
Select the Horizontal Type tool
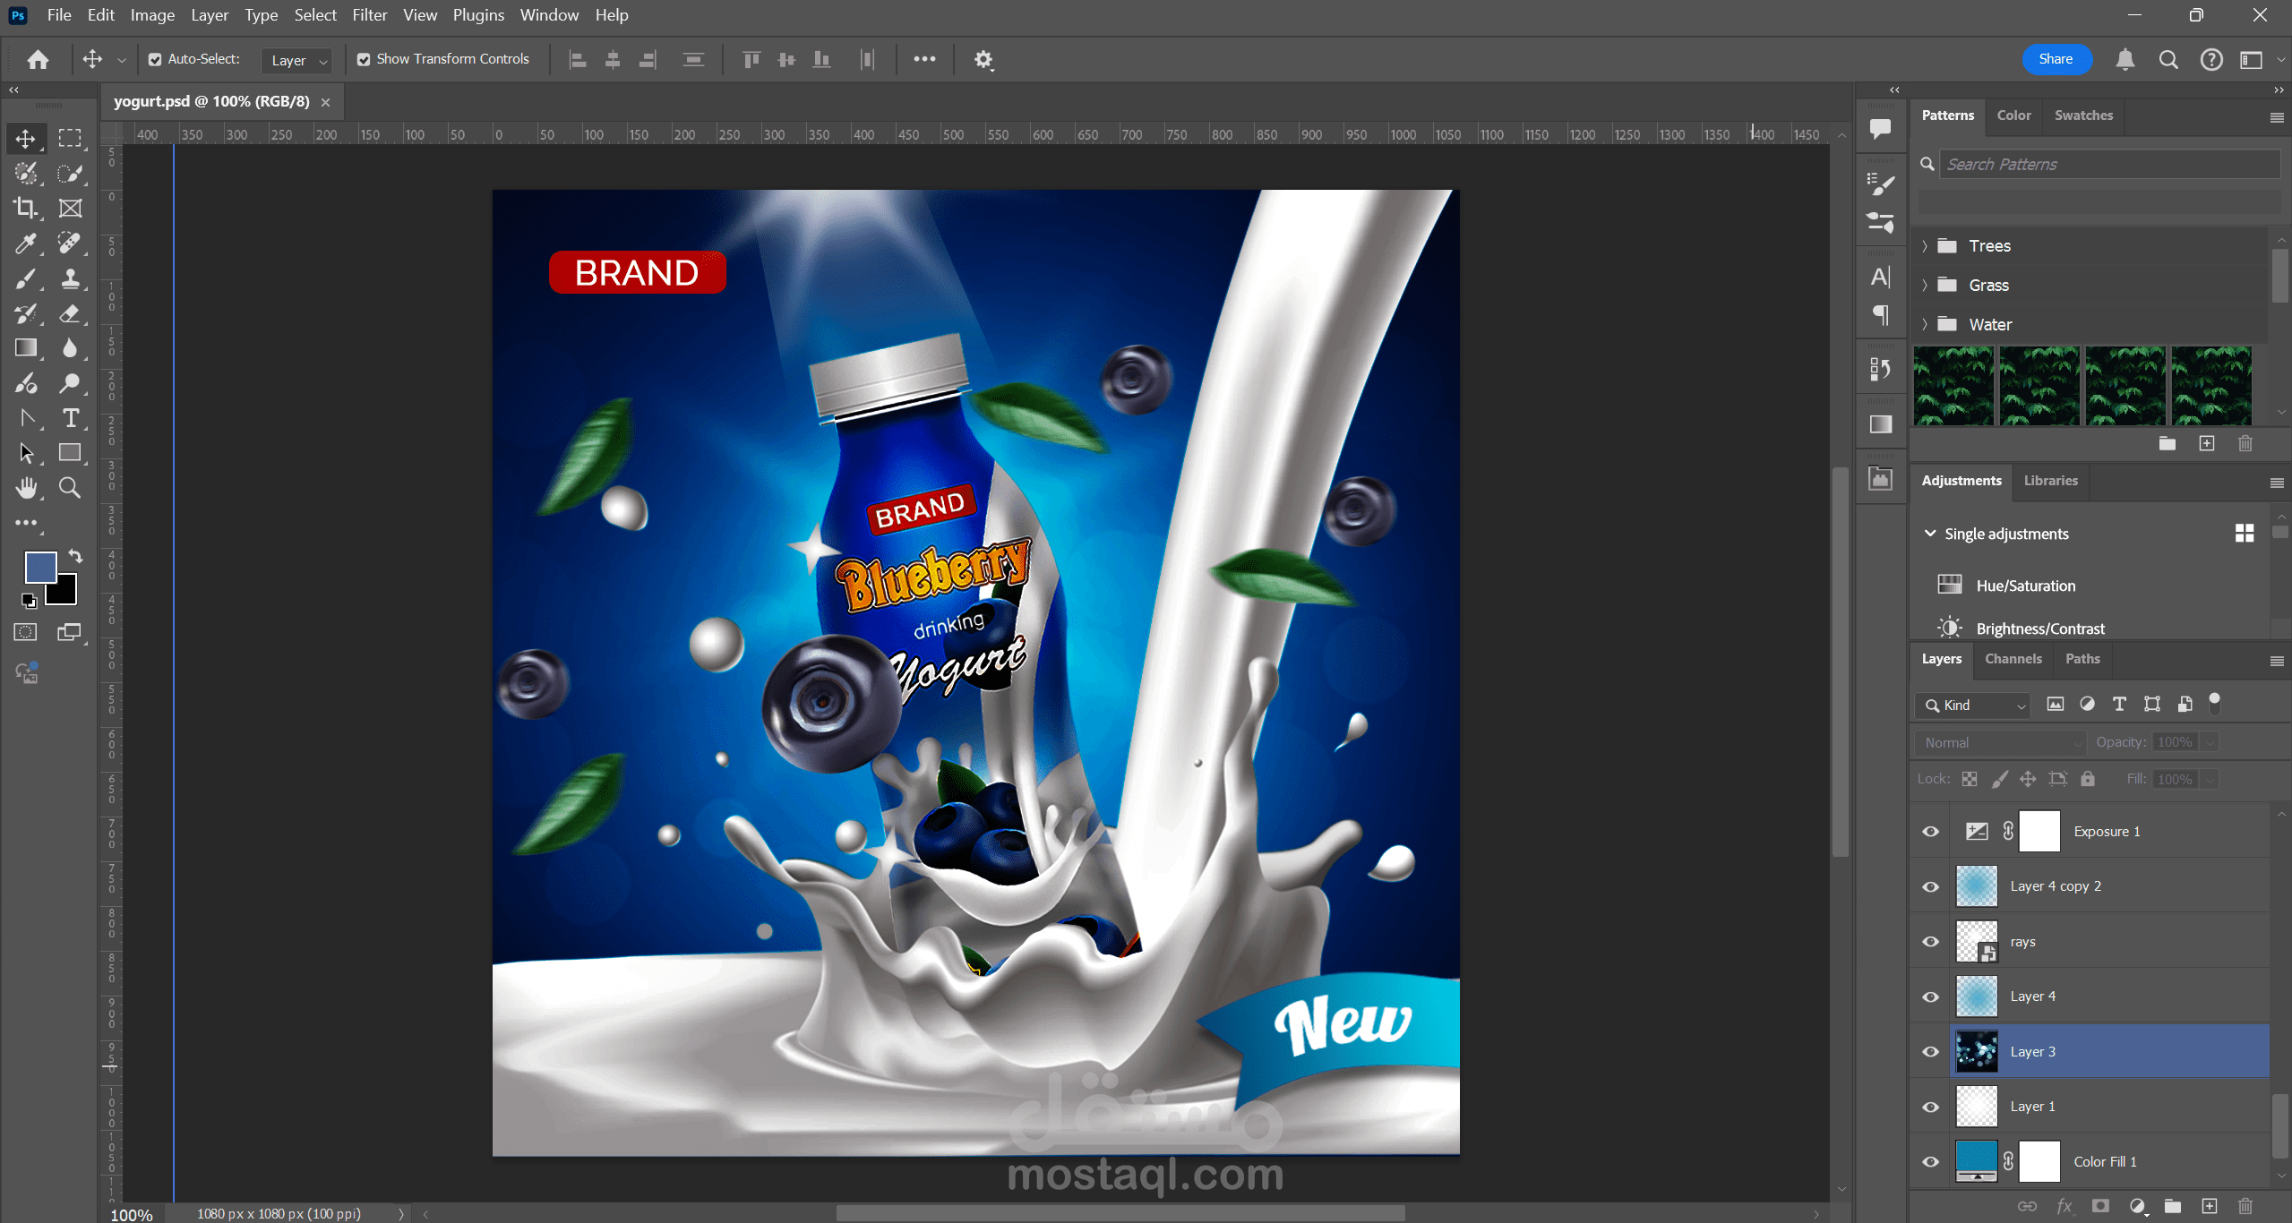(x=70, y=418)
